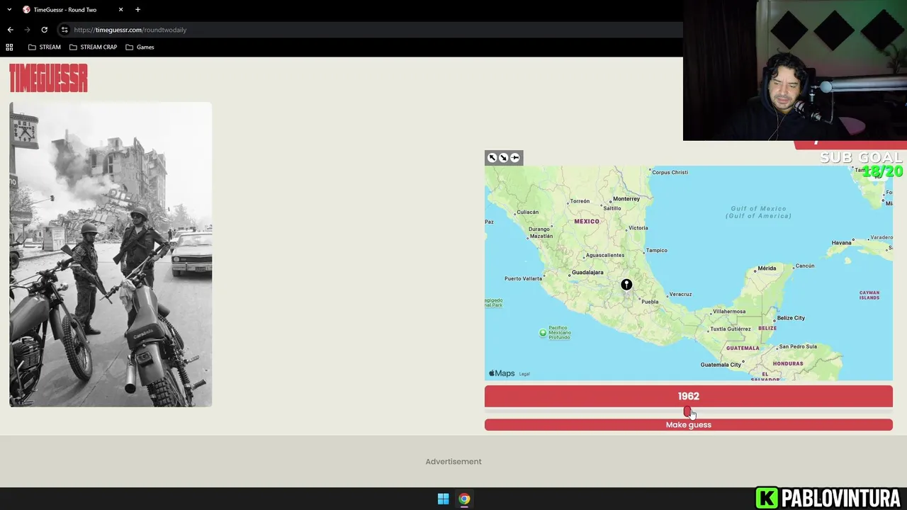
Task: View site information icon in address bar
Action: 64,30
